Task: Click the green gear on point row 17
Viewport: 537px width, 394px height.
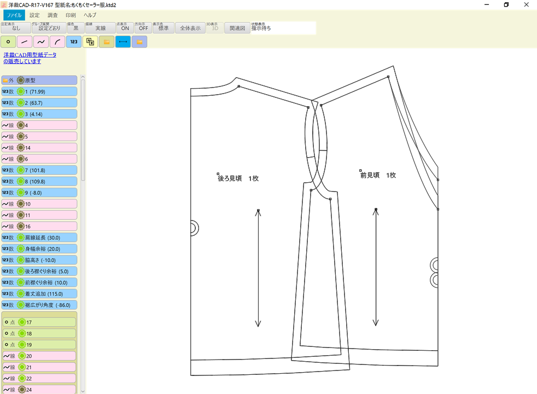Action: [x=22, y=322]
